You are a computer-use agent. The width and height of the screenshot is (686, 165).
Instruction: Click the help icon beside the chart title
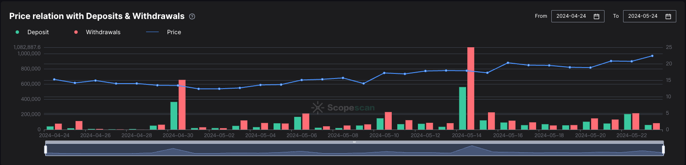click(192, 16)
